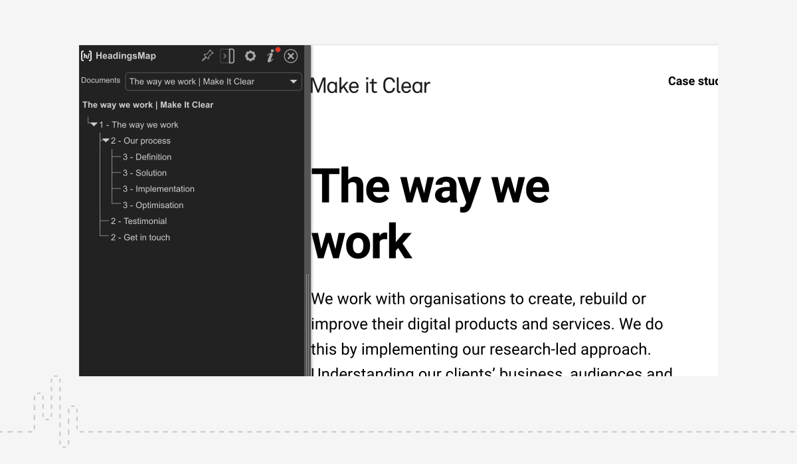
Task: Go to the '2 - Get in touch' heading
Action: click(140, 237)
